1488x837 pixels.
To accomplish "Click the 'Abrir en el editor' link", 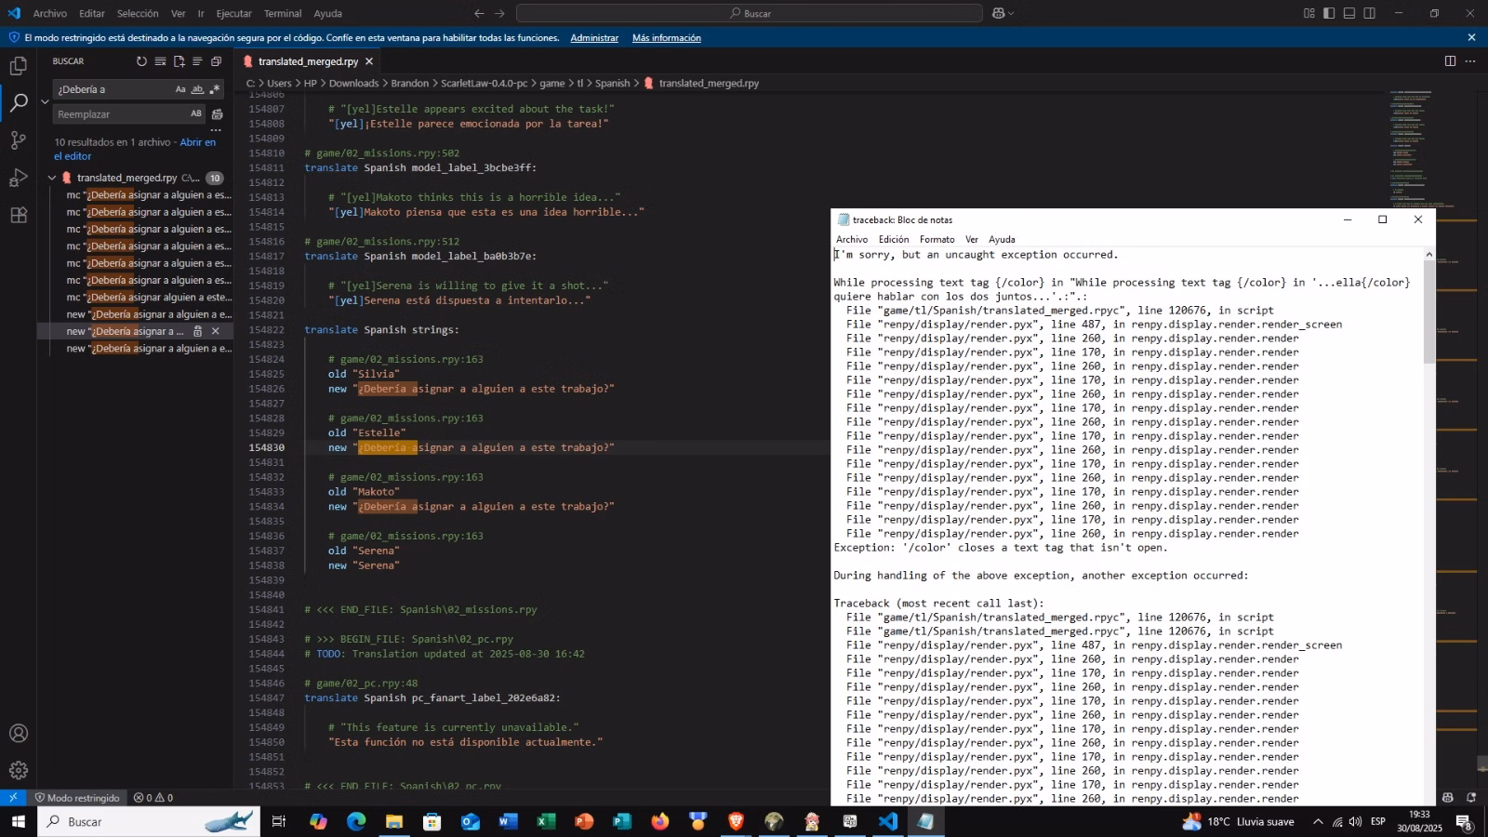I will click(197, 142).
